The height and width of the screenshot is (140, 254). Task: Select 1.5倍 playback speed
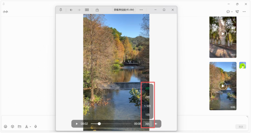point(147,106)
